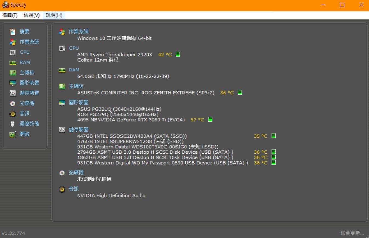This screenshot has height=238, width=369.
Task: Click the 檢查更新 link at bottom right
Action: [352, 233]
